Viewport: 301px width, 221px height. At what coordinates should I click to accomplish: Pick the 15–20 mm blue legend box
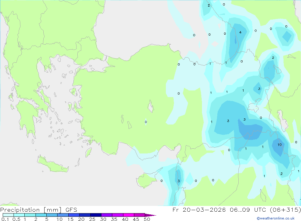tap(74, 215)
